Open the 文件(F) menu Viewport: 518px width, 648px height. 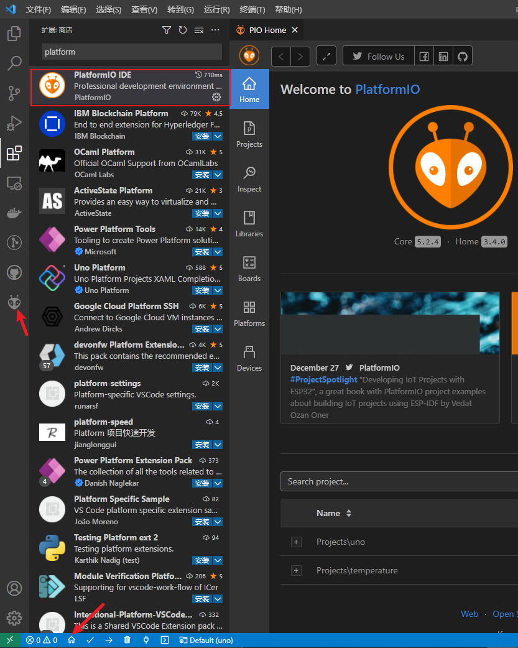coord(39,9)
